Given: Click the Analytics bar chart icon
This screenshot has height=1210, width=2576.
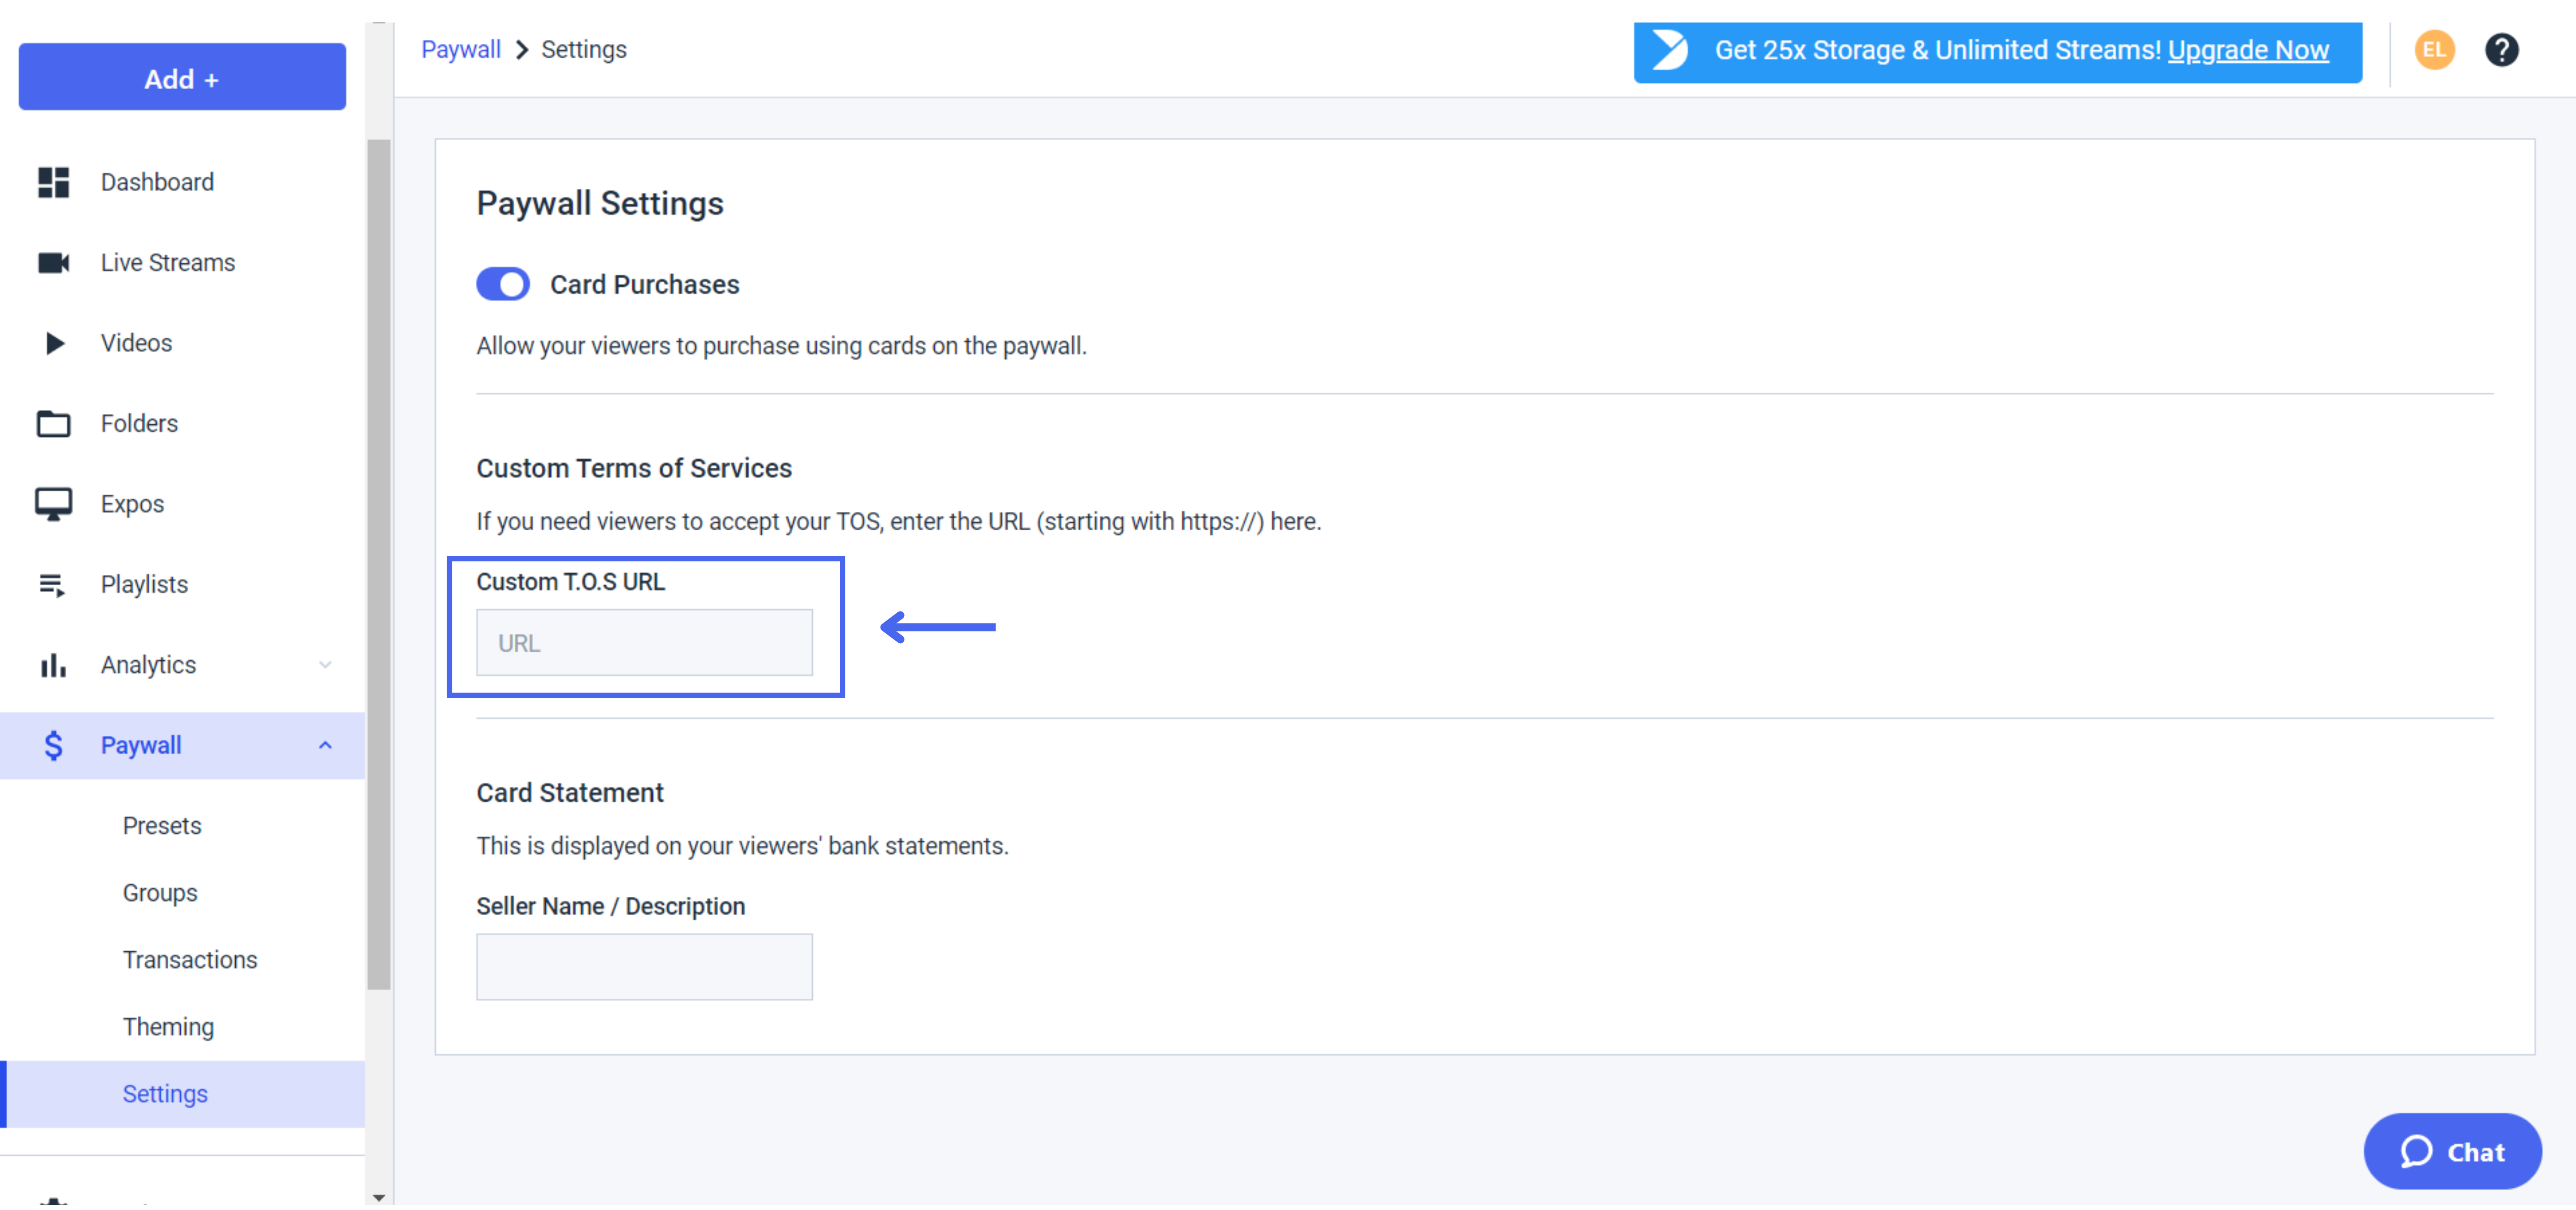Looking at the screenshot, I should (x=53, y=665).
